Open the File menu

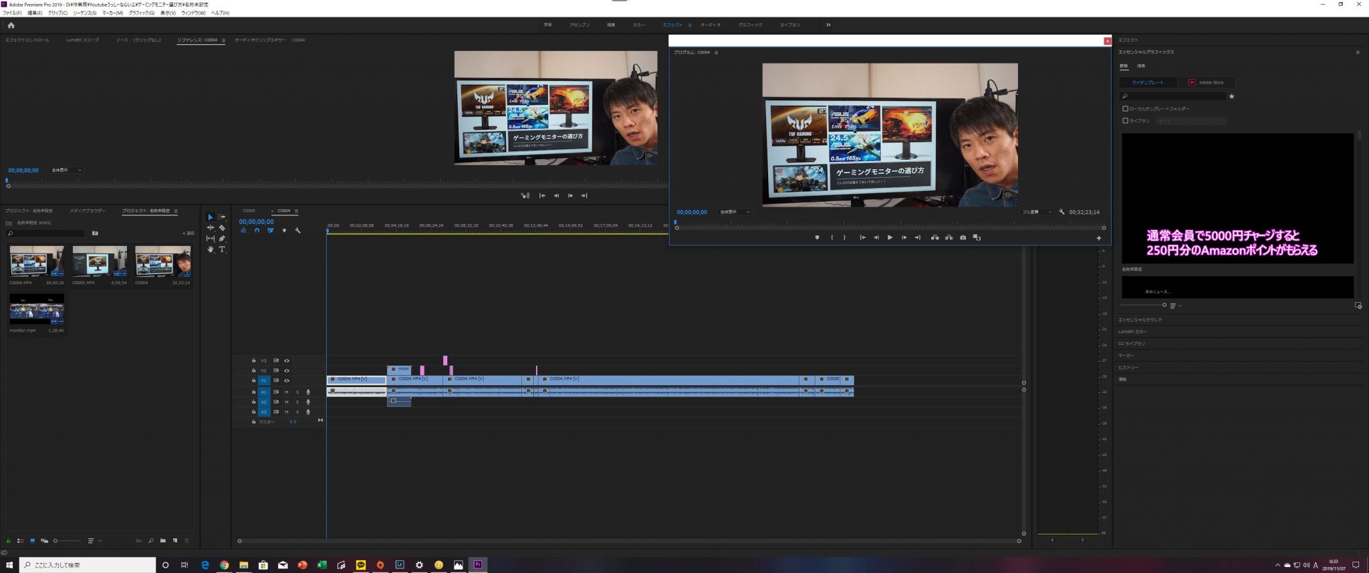tap(12, 13)
